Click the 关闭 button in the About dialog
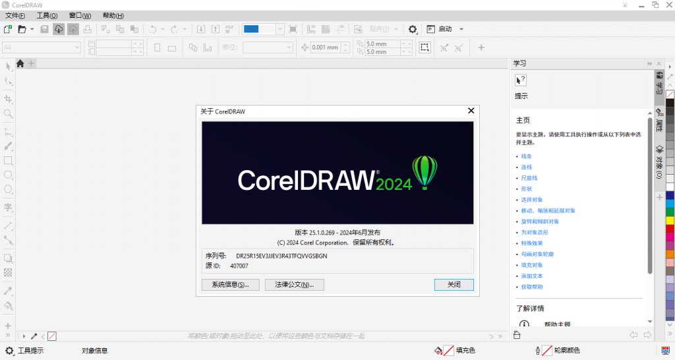This screenshot has width=675, height=360. 454,285
